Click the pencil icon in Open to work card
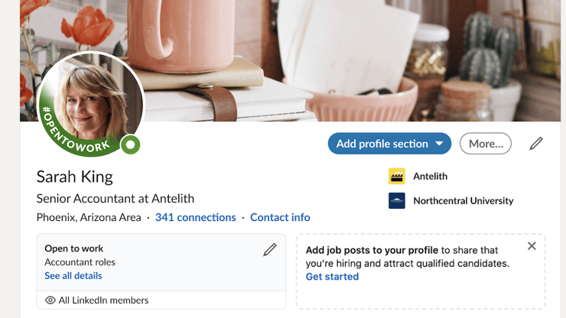 click(269, 249)
